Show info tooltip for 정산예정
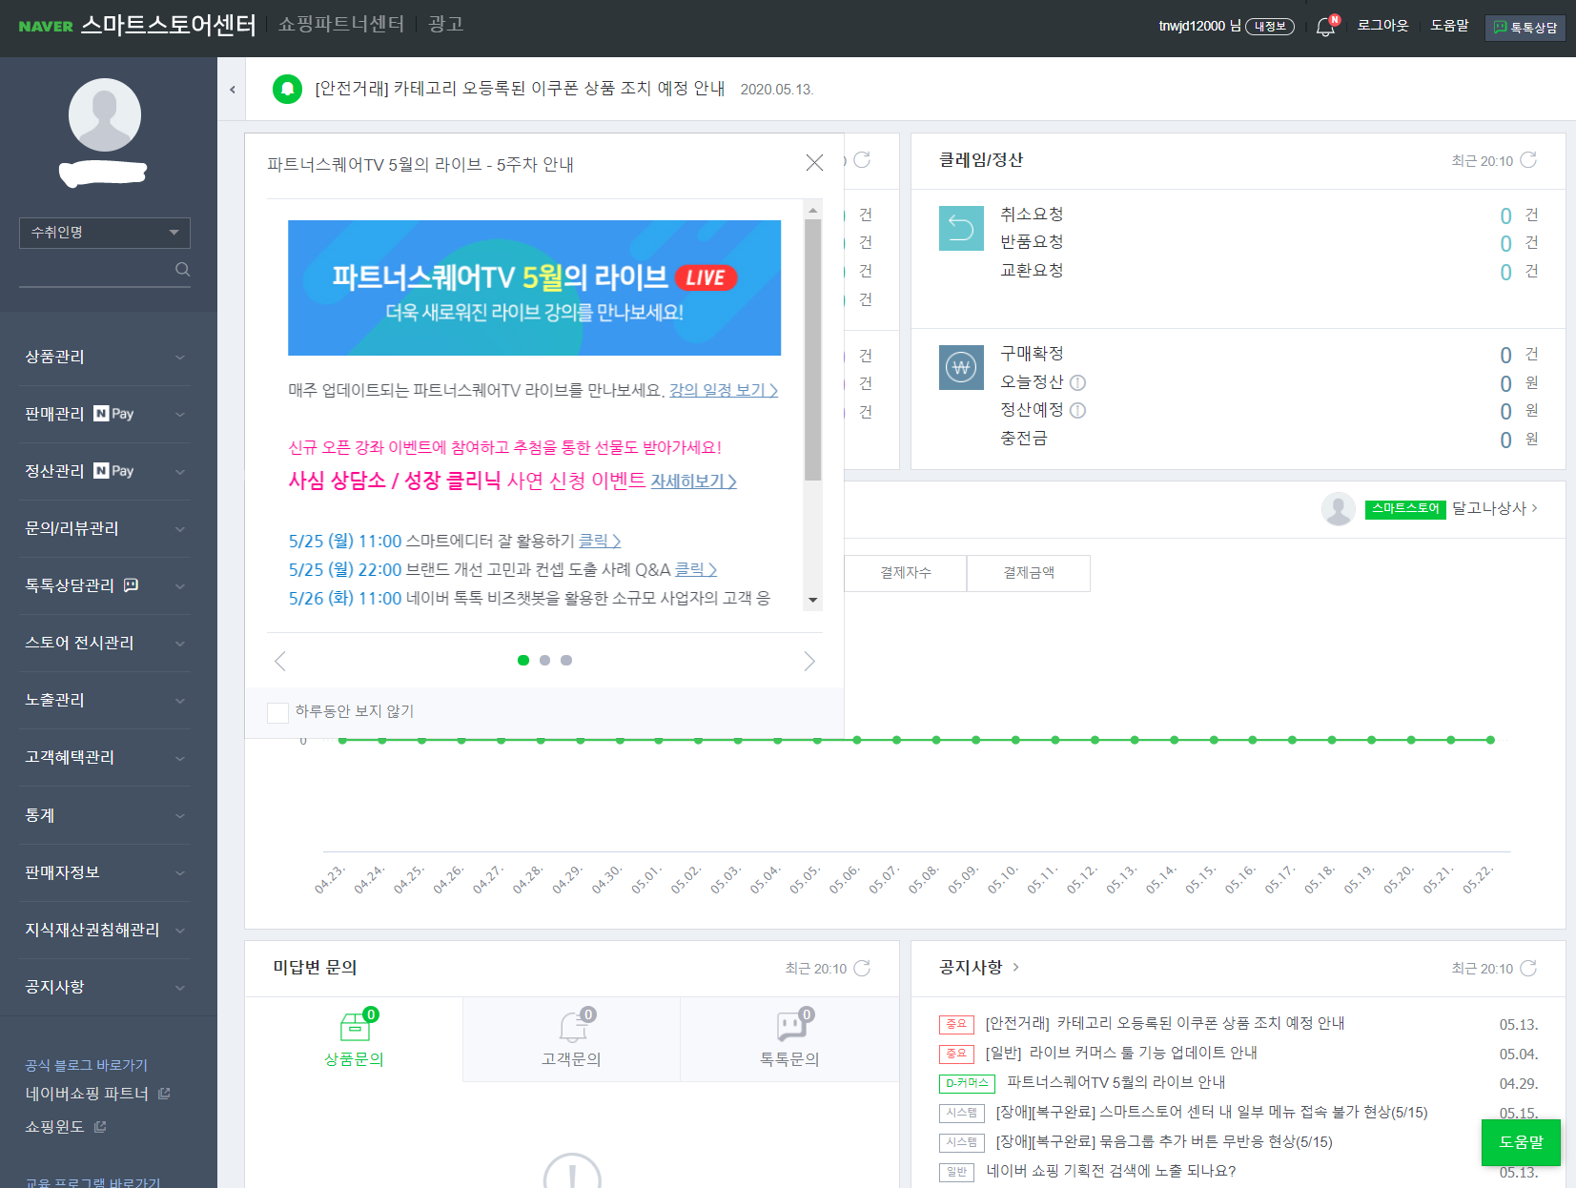1576x1188 pixels. (1077, 410)
